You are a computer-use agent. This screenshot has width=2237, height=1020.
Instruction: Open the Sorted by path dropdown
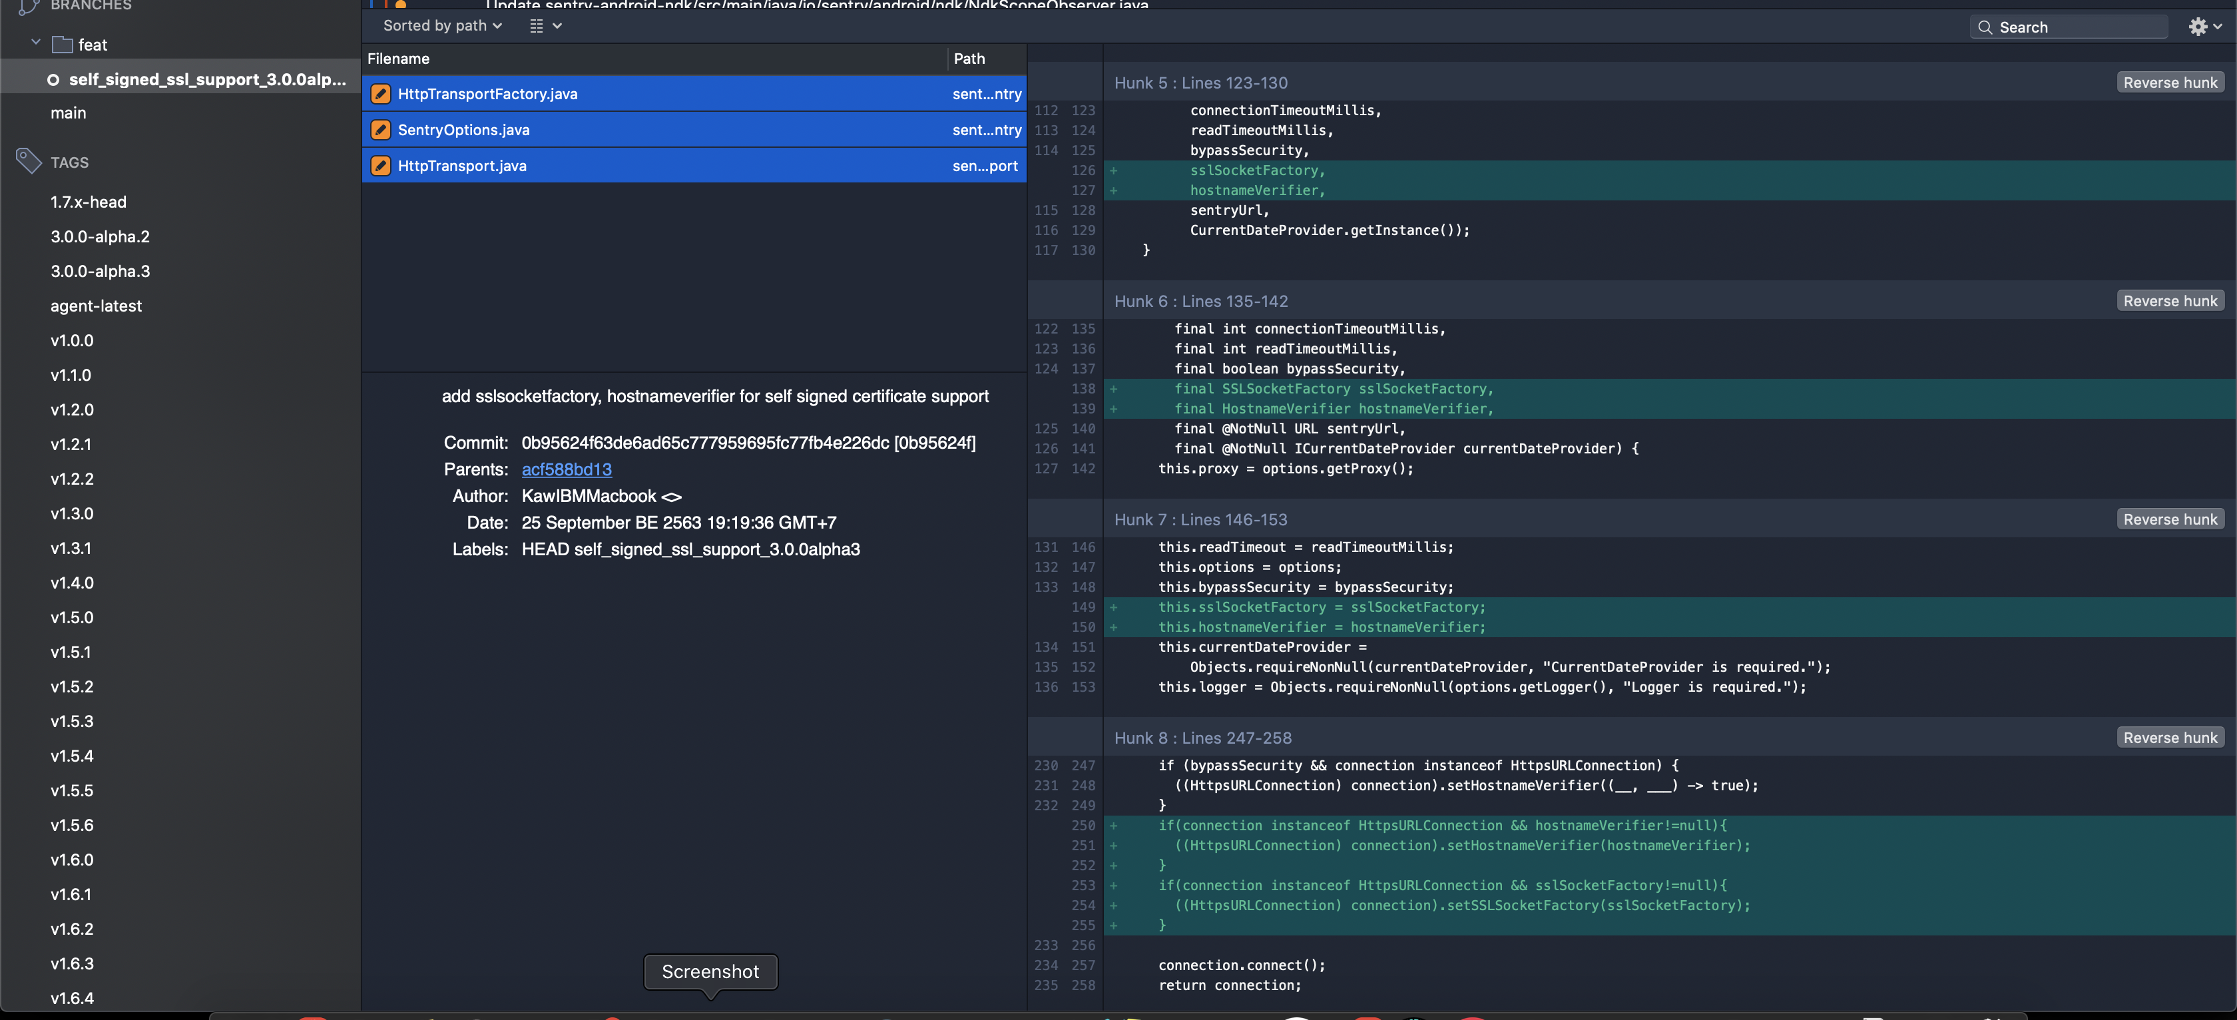443,26
